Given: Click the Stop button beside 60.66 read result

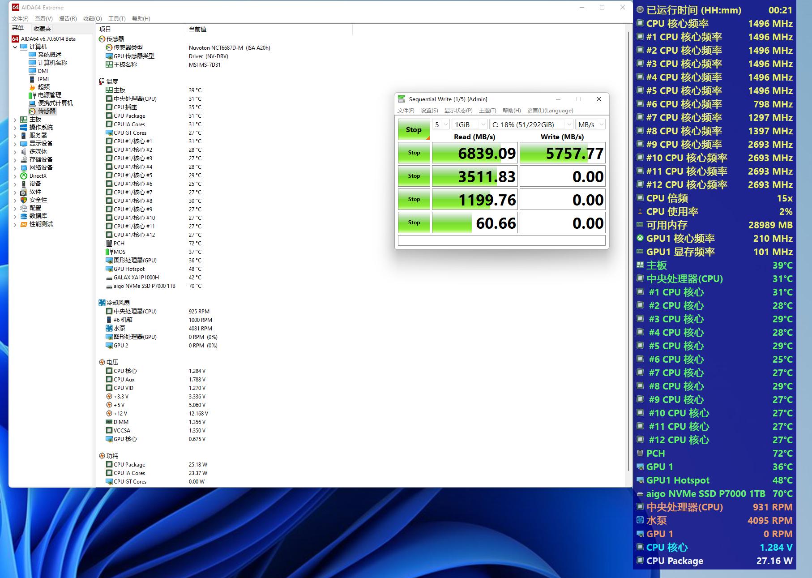Looking at the screenshot, I should tap(414, 223).
